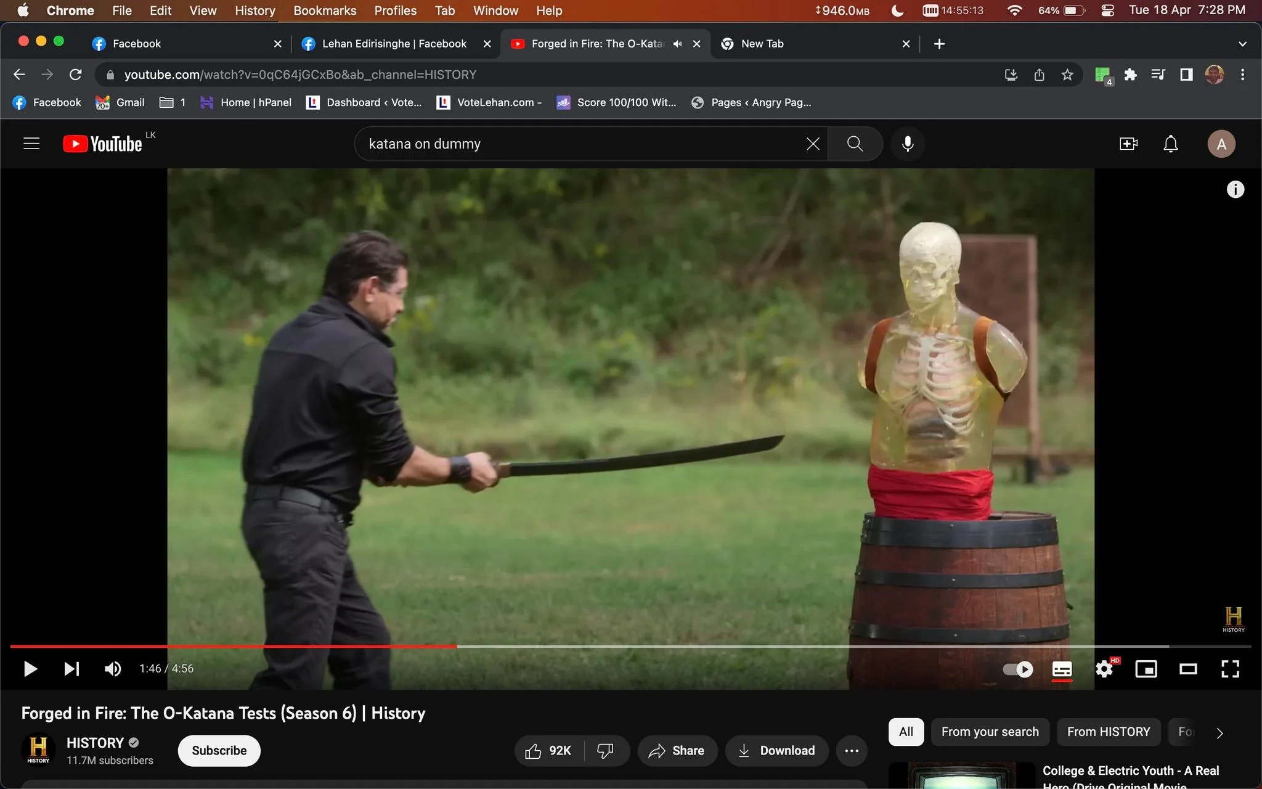This screenshot has height=789, width=1262.
Task: Share this video
Action: (677, 750)
